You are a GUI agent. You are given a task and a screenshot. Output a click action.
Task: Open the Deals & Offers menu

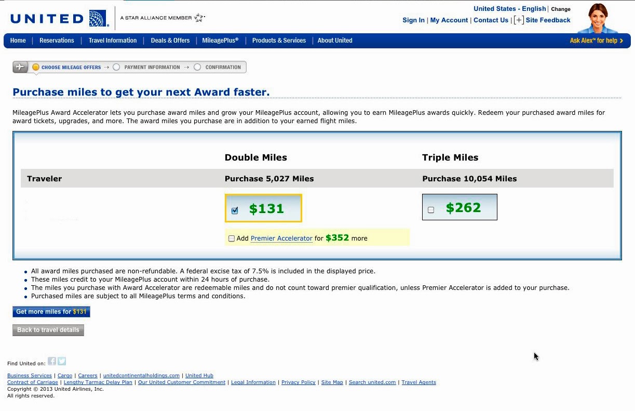coord(170,41)
